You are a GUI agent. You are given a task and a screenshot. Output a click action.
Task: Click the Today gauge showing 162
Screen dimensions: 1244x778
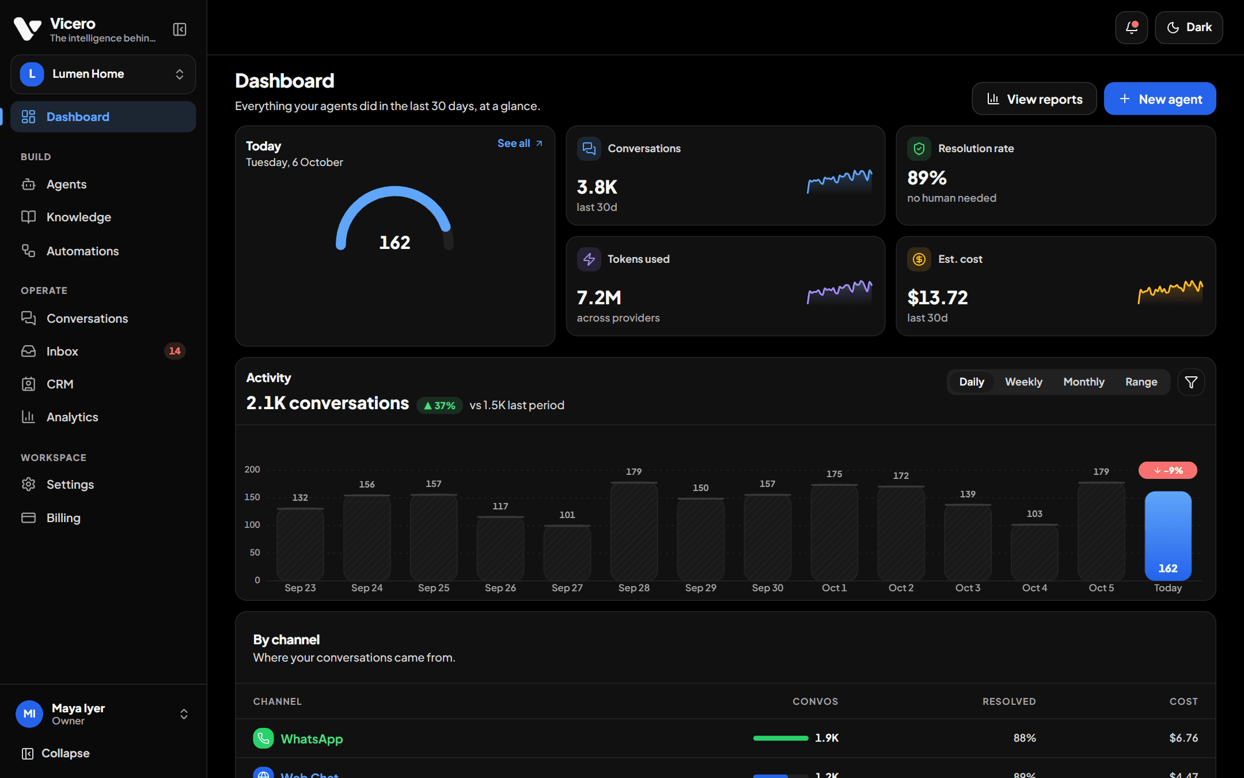click(395, 219)
